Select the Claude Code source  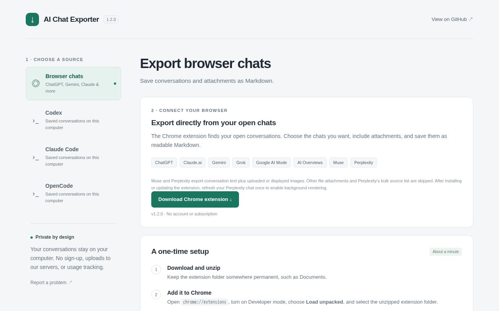[x=73, y=157]
